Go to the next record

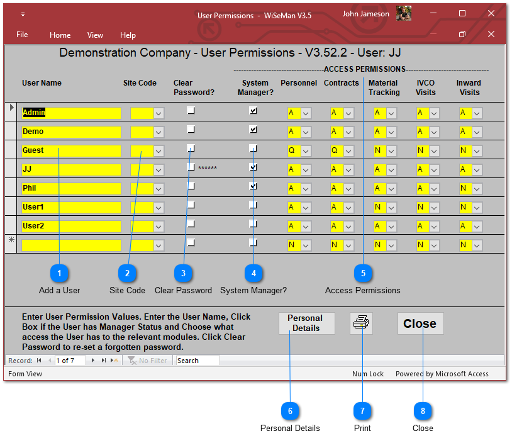[x=94, y=361]
